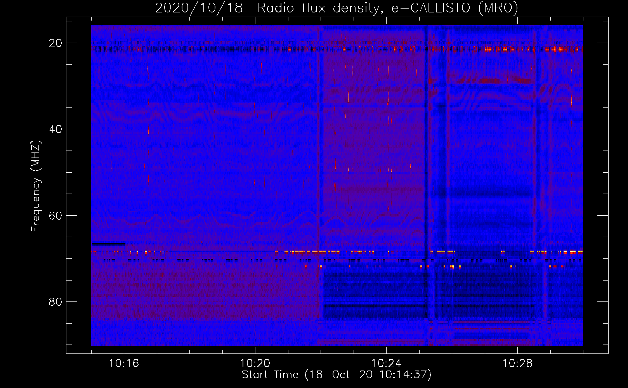Click the '60' frequency tick label
Viewport: 628px width, 388px height.
[x=56, y=215]
